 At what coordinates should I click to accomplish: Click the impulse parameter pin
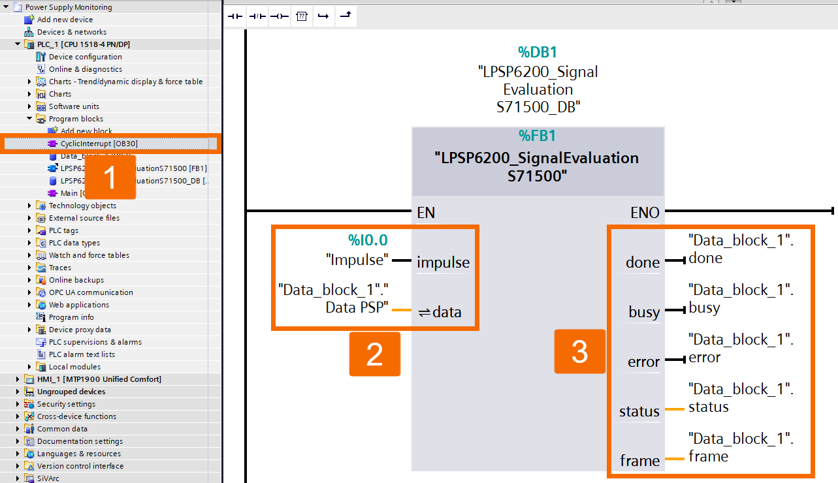[443, 262]
